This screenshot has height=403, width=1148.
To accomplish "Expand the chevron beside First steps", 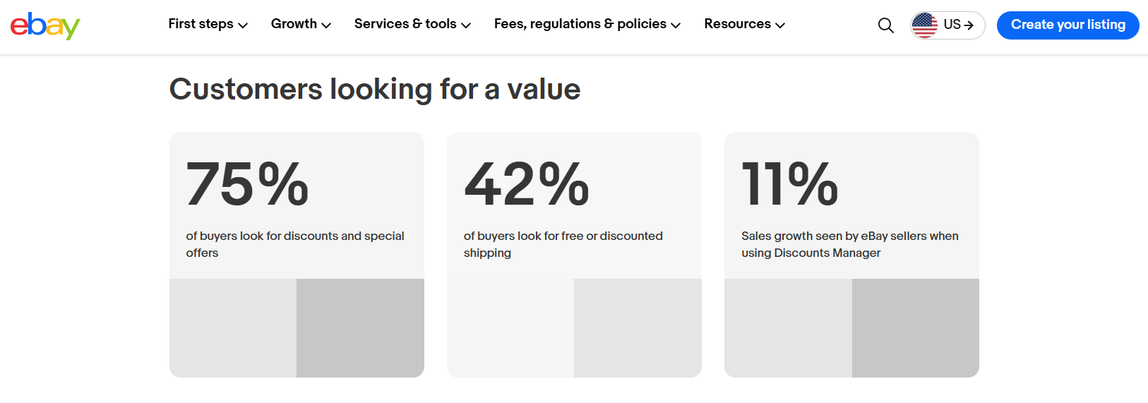I will pos(243,25).
